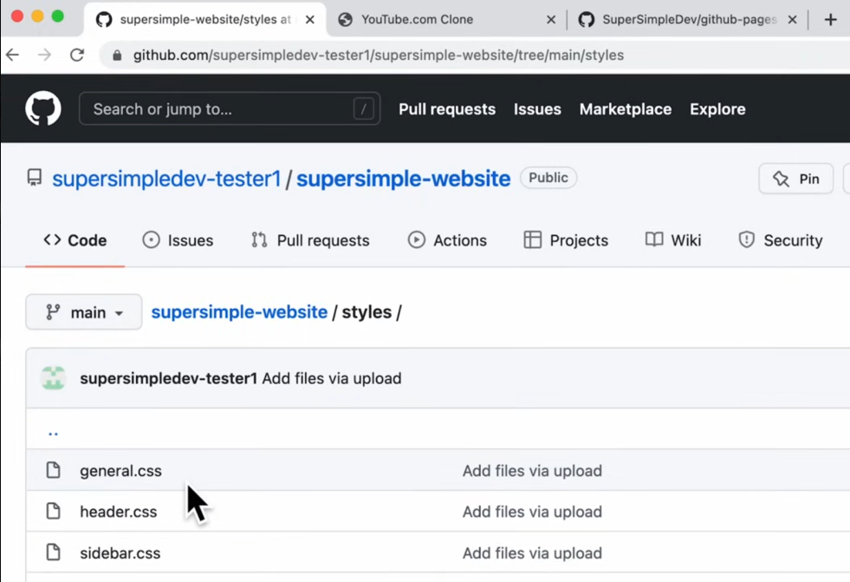
Task: Click the supersimpledev-tester1 avatar icon
Action: coord(53,378)
